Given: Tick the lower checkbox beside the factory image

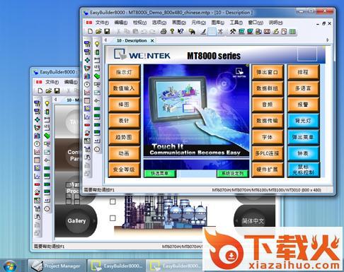Looking at the screenshot, I should [113, 218].
